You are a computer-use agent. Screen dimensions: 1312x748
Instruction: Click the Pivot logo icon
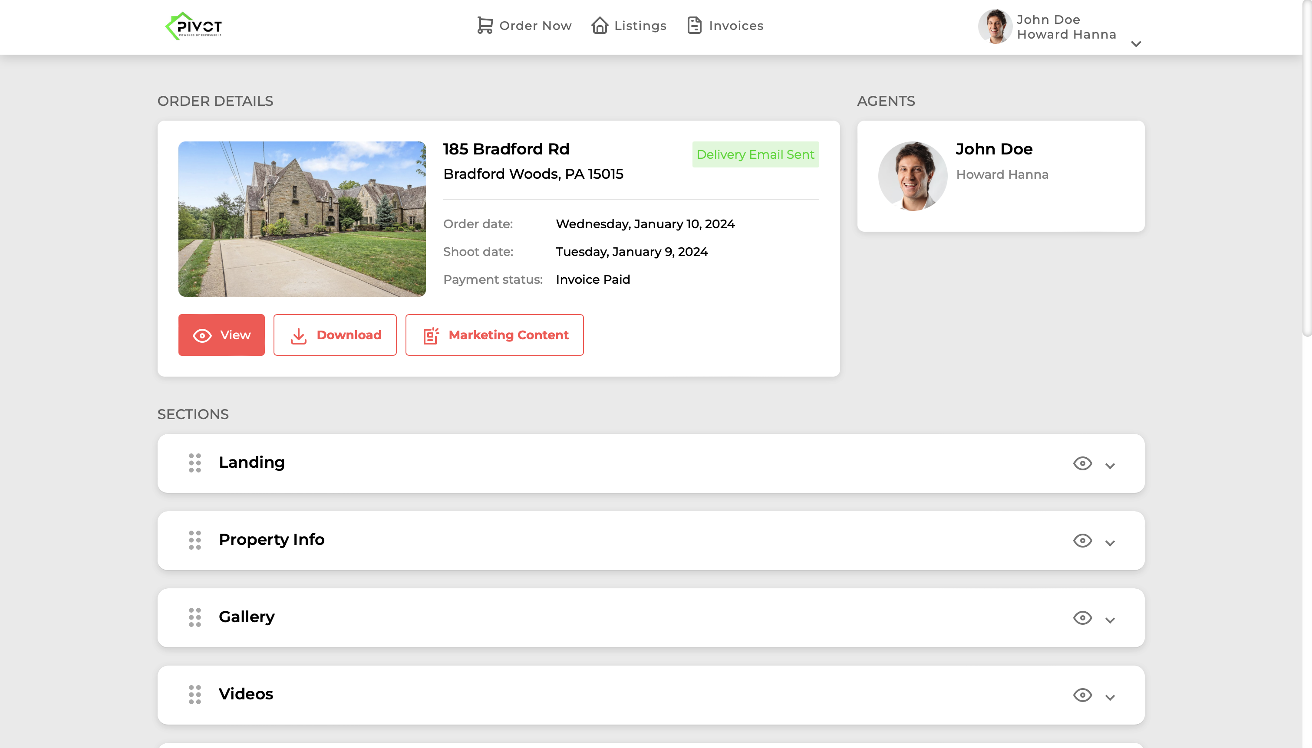click(193, 26)
